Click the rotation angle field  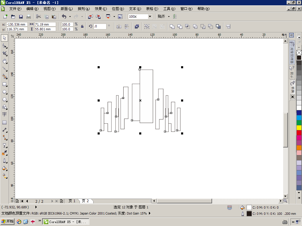click(x=100, y=26)
